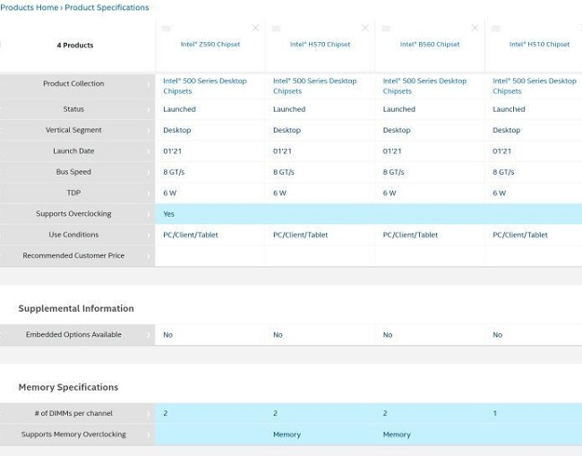Open Products Home breadcrumb link

pyautogui.click(x=30, y=7)
